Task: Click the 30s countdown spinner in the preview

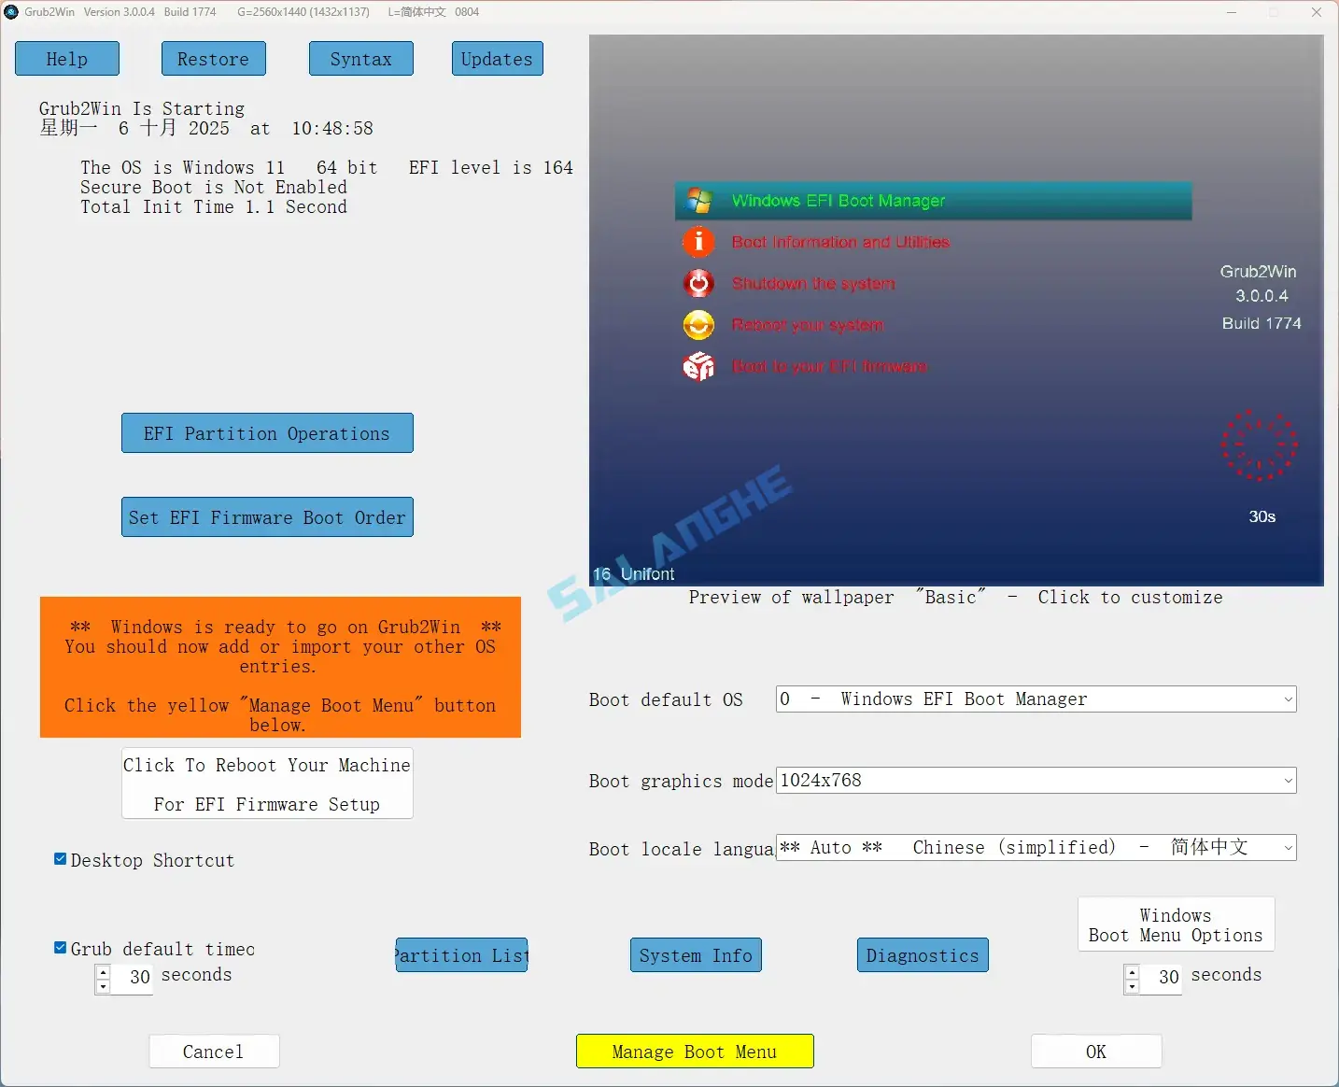Action: (1259, 446)
